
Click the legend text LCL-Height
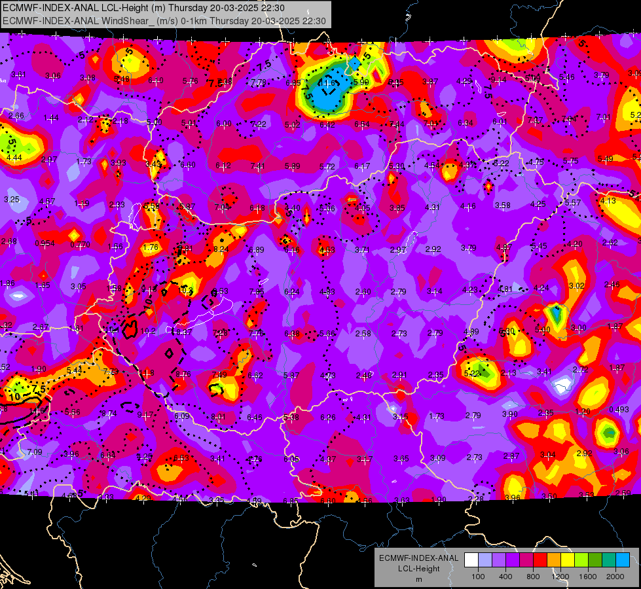point(418,569)
